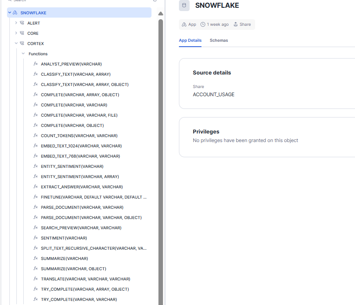Select the SNOWFLAKE database tree row
Screen dimensions: 355x305
click(x=79, y=13)
